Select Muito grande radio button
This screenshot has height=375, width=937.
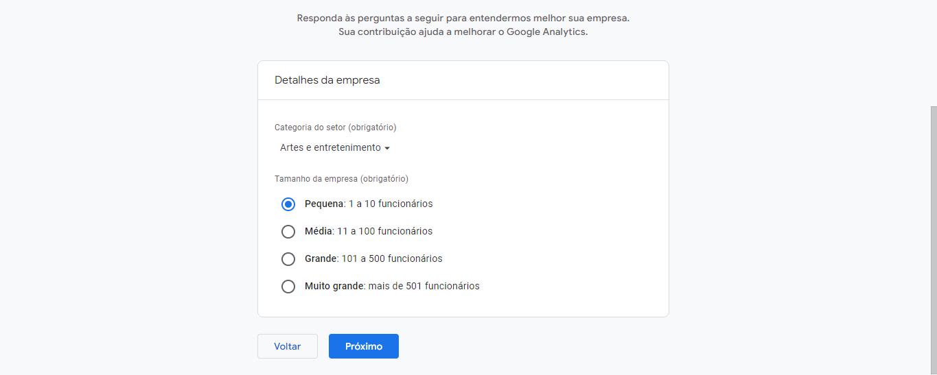click(x=288, y=286)
